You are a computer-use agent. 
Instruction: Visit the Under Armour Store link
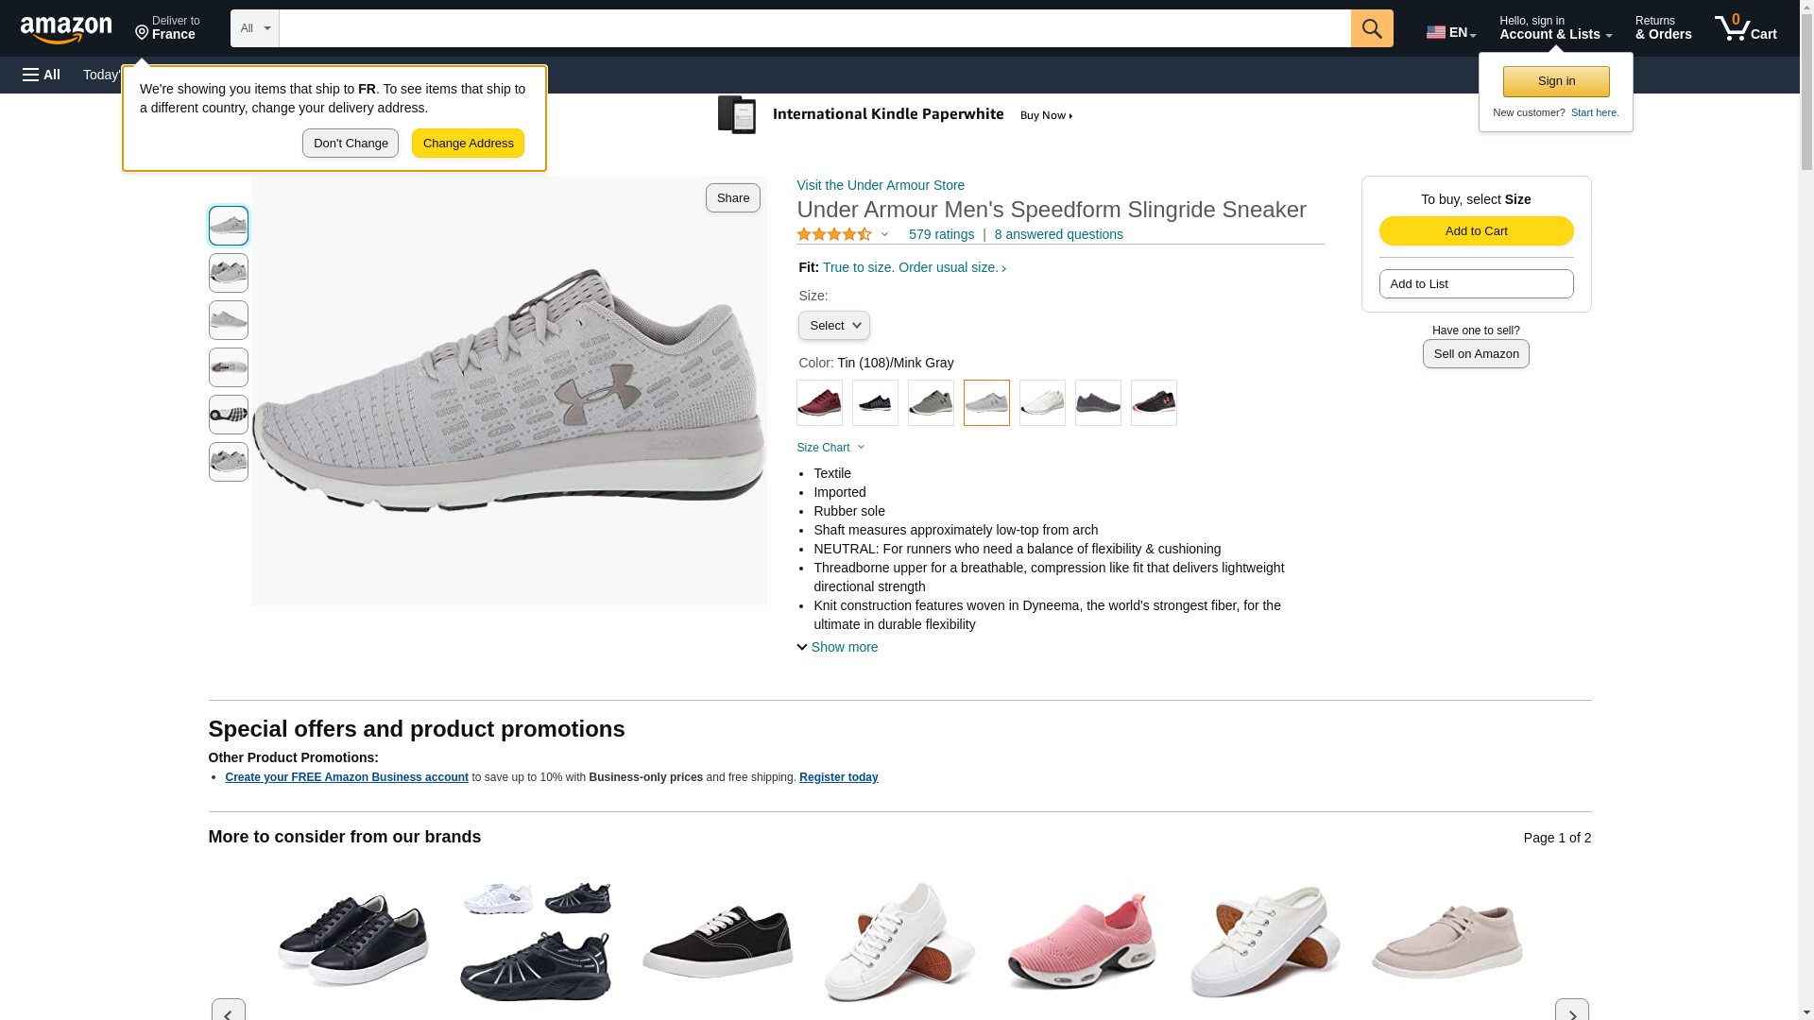click(881, 185)
